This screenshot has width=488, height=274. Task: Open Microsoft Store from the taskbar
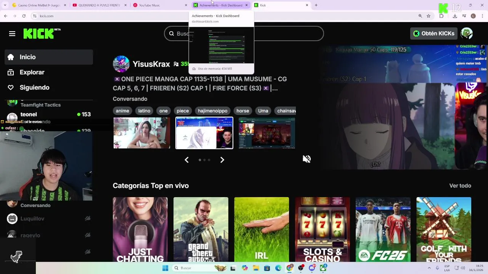[267, 268]
